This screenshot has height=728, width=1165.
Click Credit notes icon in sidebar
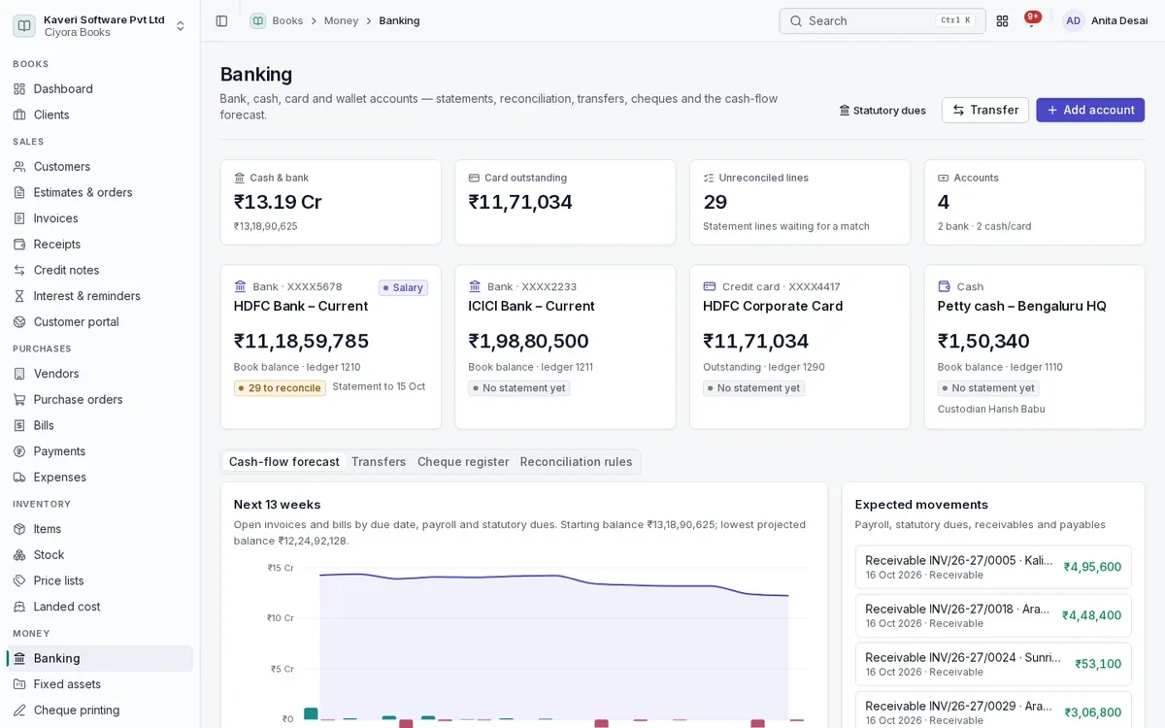click(x=19, y=270)
